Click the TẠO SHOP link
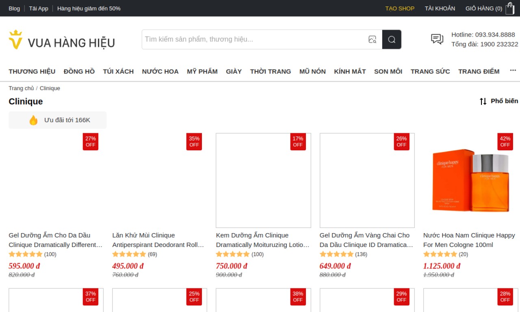 pos(400,9)
